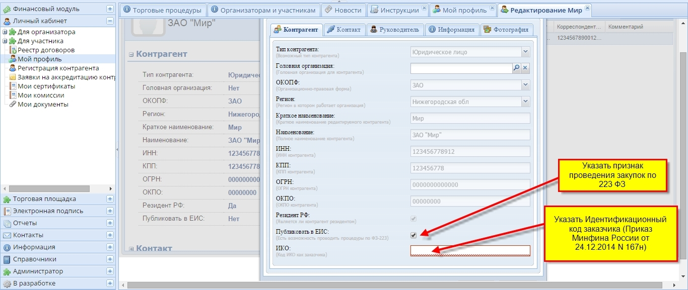The width and height of the screenshot is (688, 290).
Task: Open Реестр договоров in sidebar tree
Action: tap(46, 50)
